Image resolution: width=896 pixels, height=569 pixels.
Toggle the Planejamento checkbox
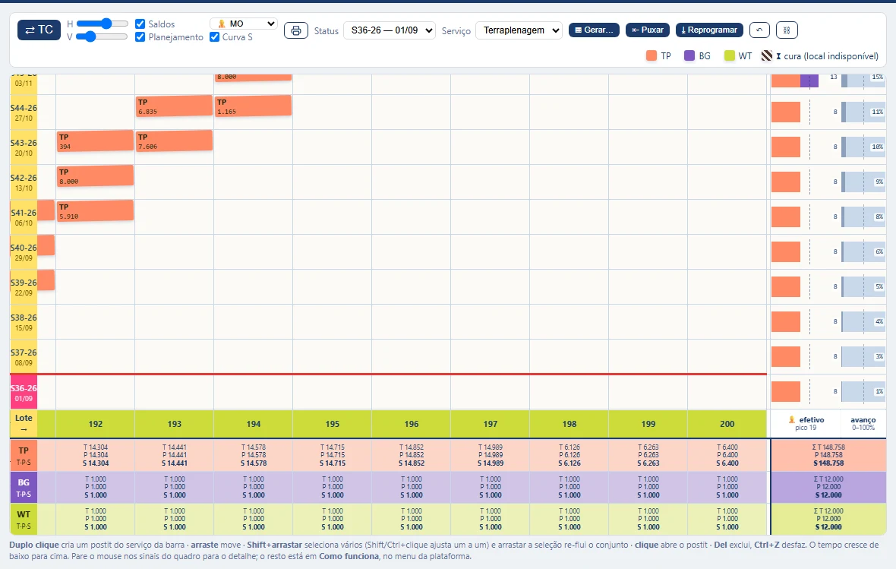(140, 37)
